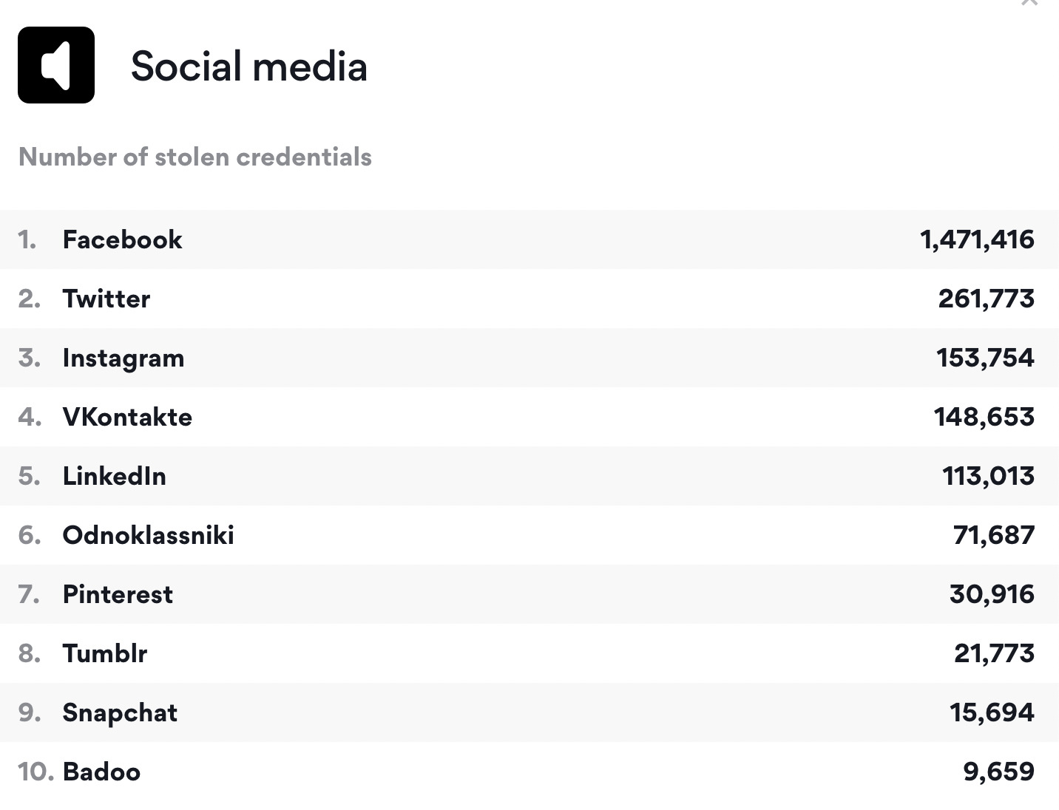
Task: Click the rank number 1. beside Facebook
Action: pyautogui.click(x=27, y=239)
